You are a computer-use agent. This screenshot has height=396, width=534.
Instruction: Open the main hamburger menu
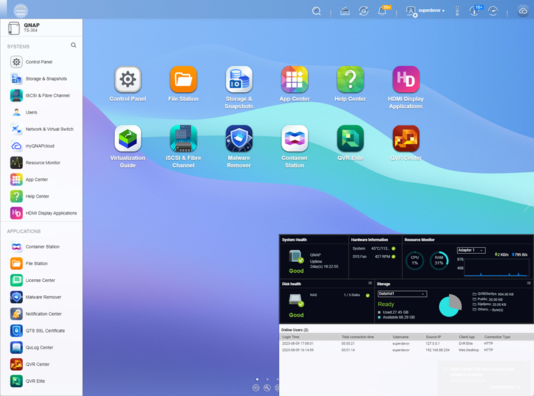coord(21,11)
